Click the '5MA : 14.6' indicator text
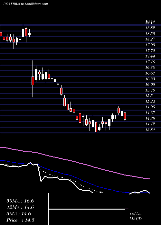 coord(19,214)
